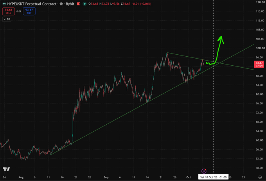
Task: Click the TradingView logo
Action: pos(6,169)
